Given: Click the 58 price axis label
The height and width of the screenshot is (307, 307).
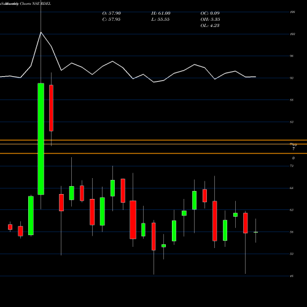Looking at the screenshot, I should tap(292, 232).
